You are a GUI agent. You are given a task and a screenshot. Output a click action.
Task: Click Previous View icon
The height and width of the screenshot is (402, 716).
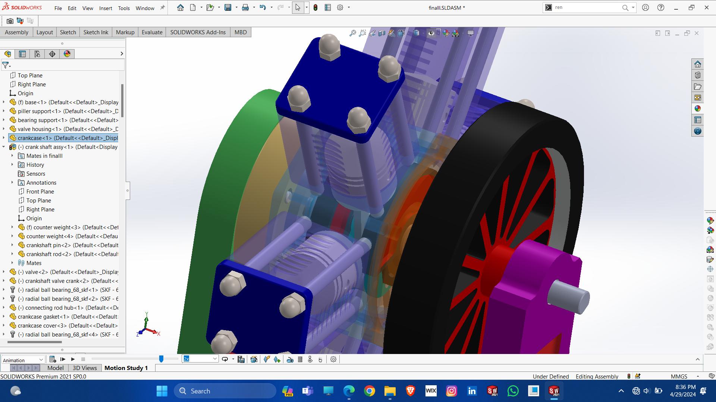[372, 33]
